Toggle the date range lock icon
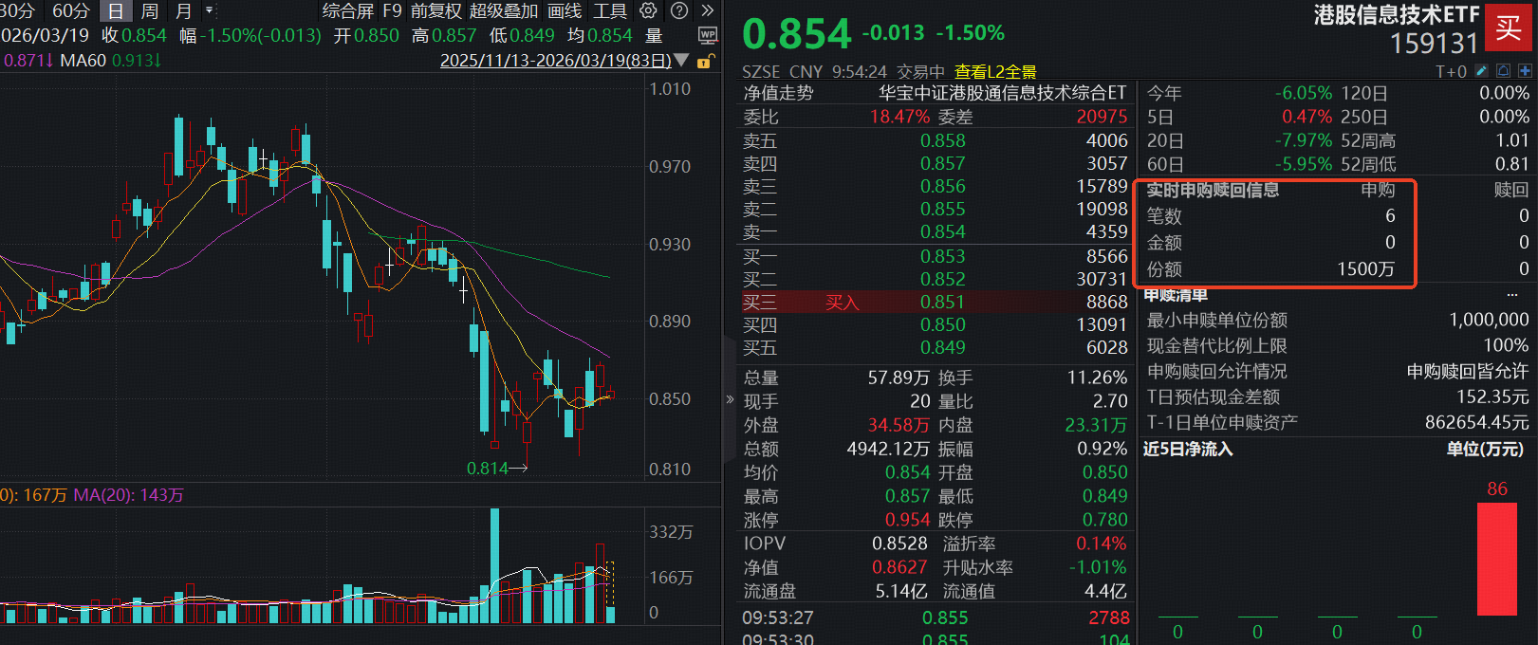The width and height of the screenshot is (1538, 645). click(x=704, y=62)
